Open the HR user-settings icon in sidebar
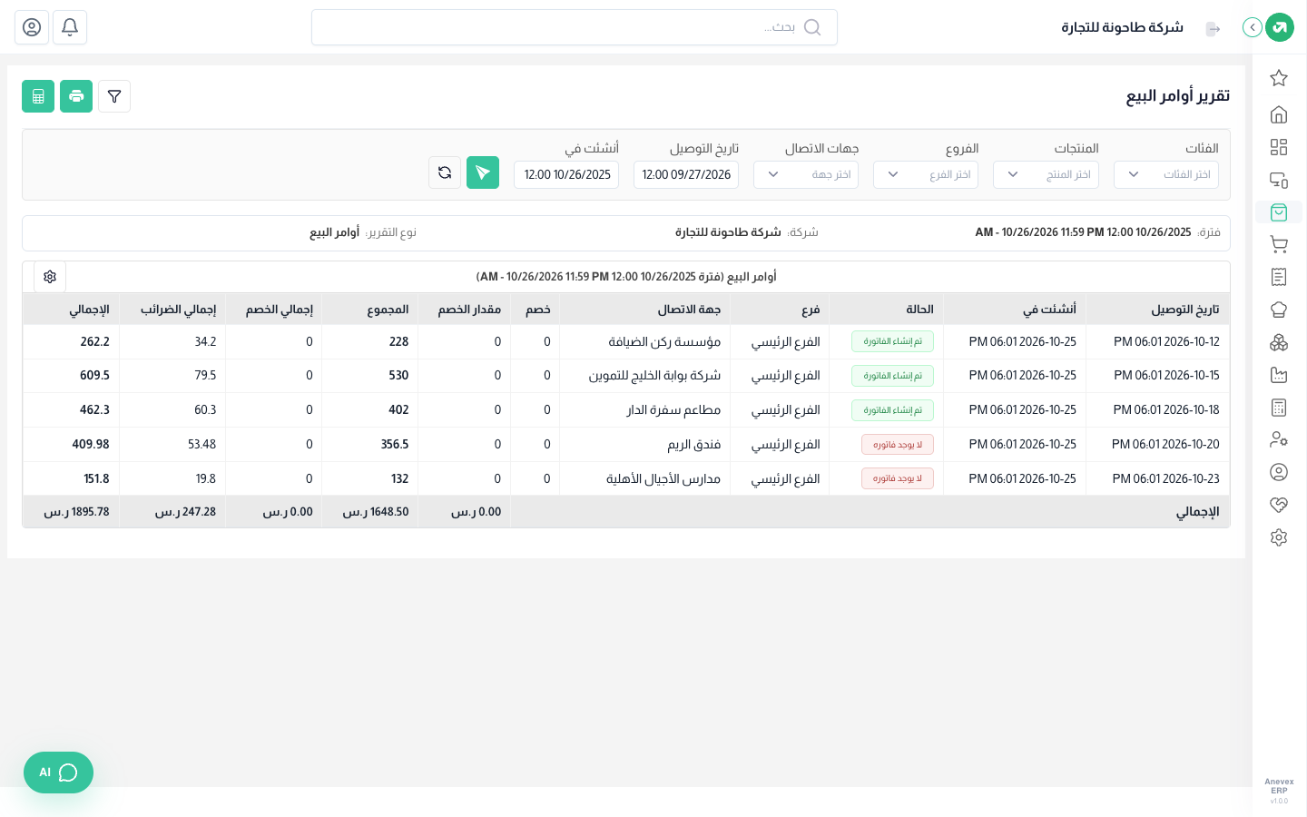 [1279, 439]
